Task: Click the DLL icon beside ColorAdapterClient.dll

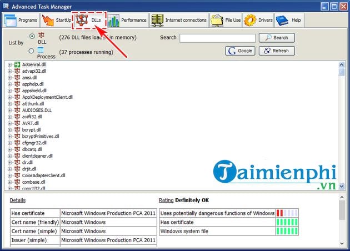Action: pos(17,175)
